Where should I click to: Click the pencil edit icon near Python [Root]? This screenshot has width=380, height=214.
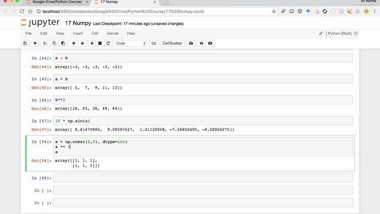[x=321, y=33]
